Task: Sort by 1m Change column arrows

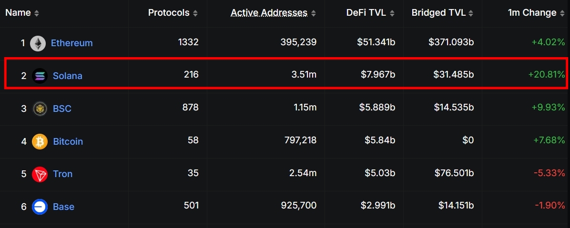Action: 561,13
